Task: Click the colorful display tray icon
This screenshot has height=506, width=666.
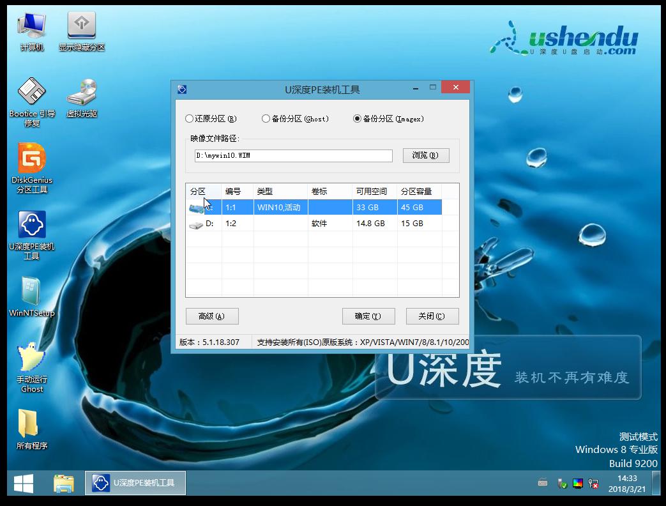Action: 578,484
